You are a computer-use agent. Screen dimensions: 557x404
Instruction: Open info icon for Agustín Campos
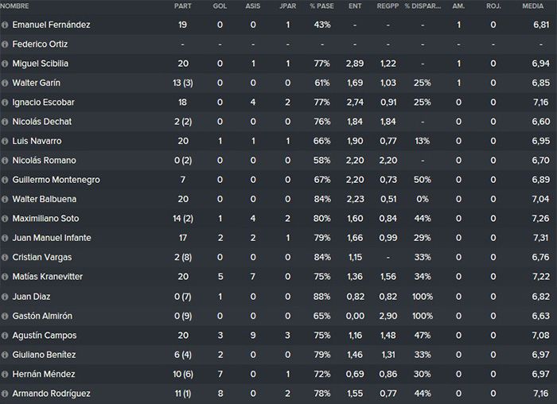[x=5, y=336]
